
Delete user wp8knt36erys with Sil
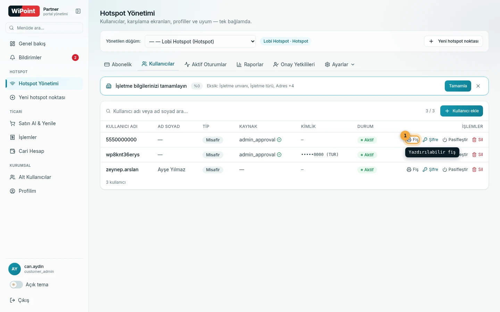click(x=477, y=155)
